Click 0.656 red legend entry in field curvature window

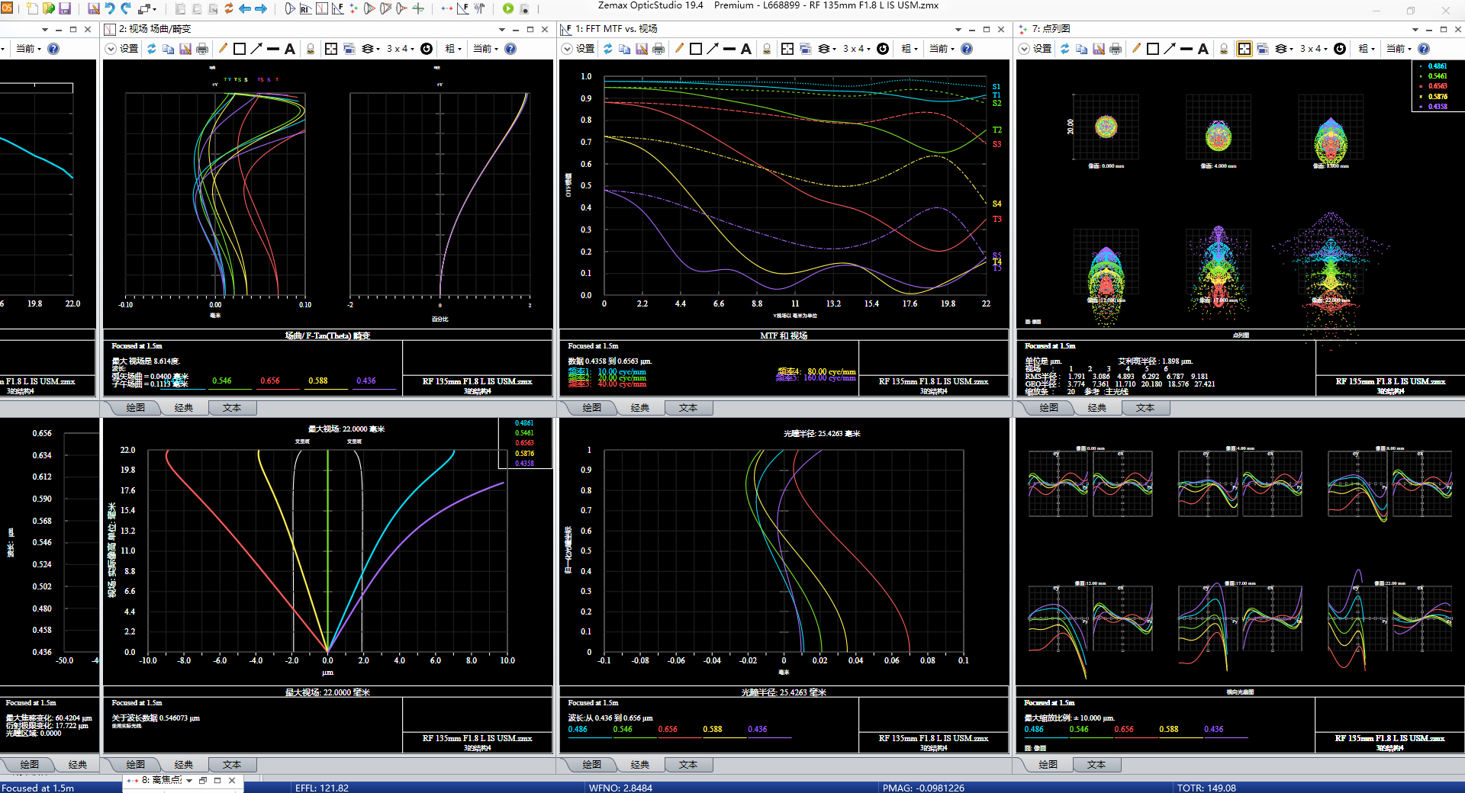(x=270, y=380)
